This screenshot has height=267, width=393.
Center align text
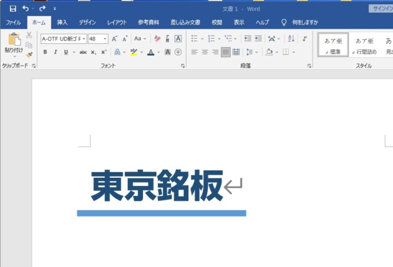pos(205,52)
